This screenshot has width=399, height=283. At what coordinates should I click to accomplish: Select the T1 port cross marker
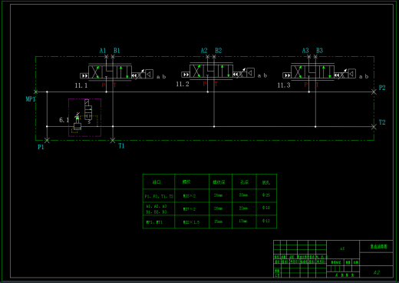(113, 140)
